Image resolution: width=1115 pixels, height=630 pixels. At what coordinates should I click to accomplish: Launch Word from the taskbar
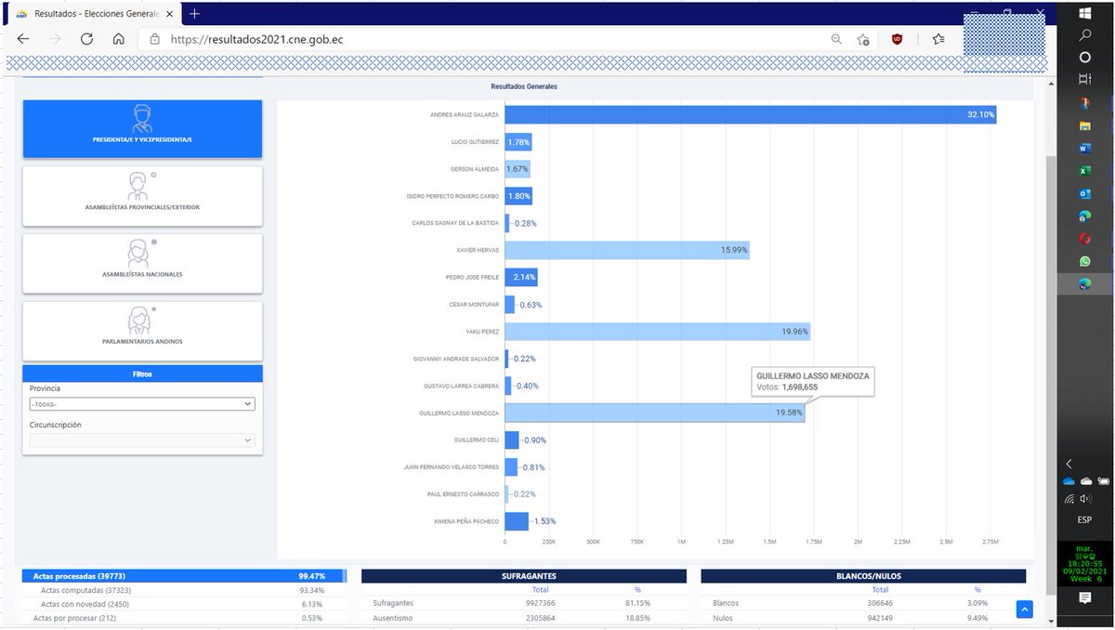[1084, 148]
